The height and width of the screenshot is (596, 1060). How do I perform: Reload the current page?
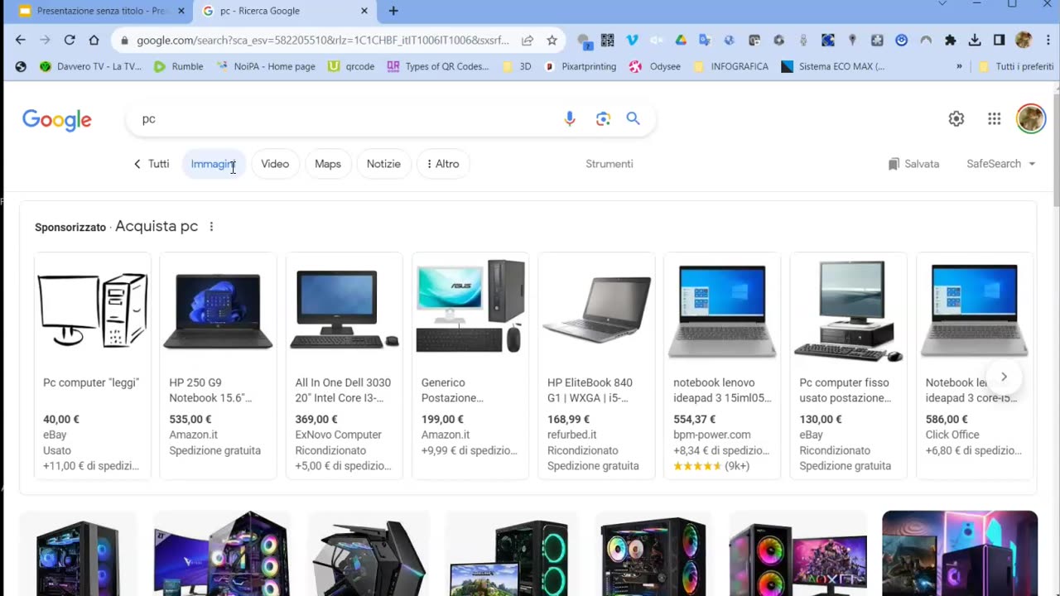click(x=70, y=40)
